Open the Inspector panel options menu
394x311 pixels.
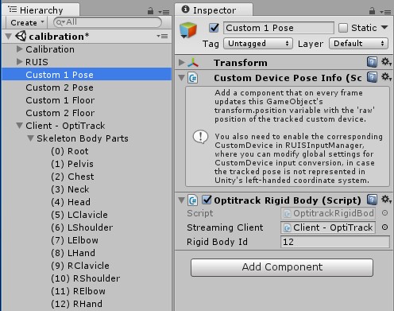[385, 12]
